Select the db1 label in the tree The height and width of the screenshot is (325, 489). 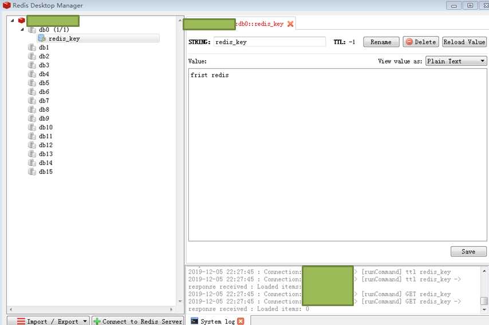point(44,47)
